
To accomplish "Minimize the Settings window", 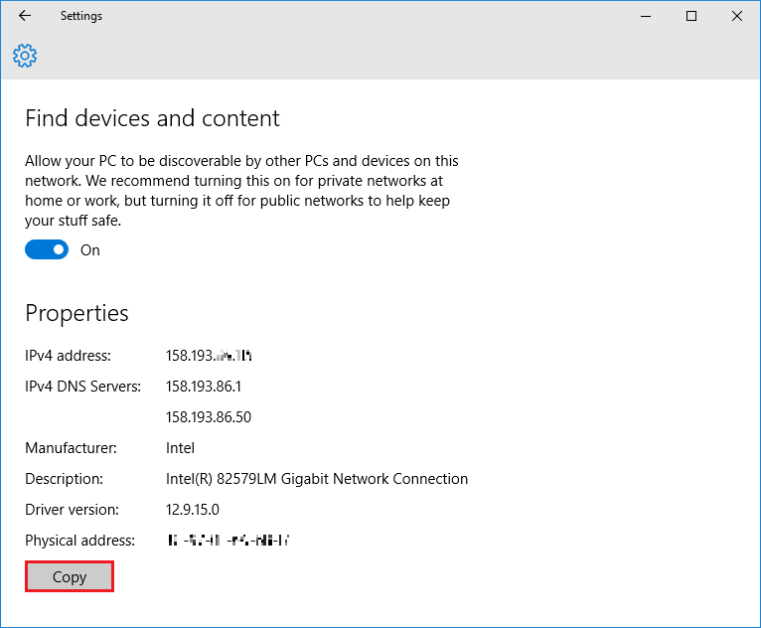I will pyautogui.click(x=646, y=16).
